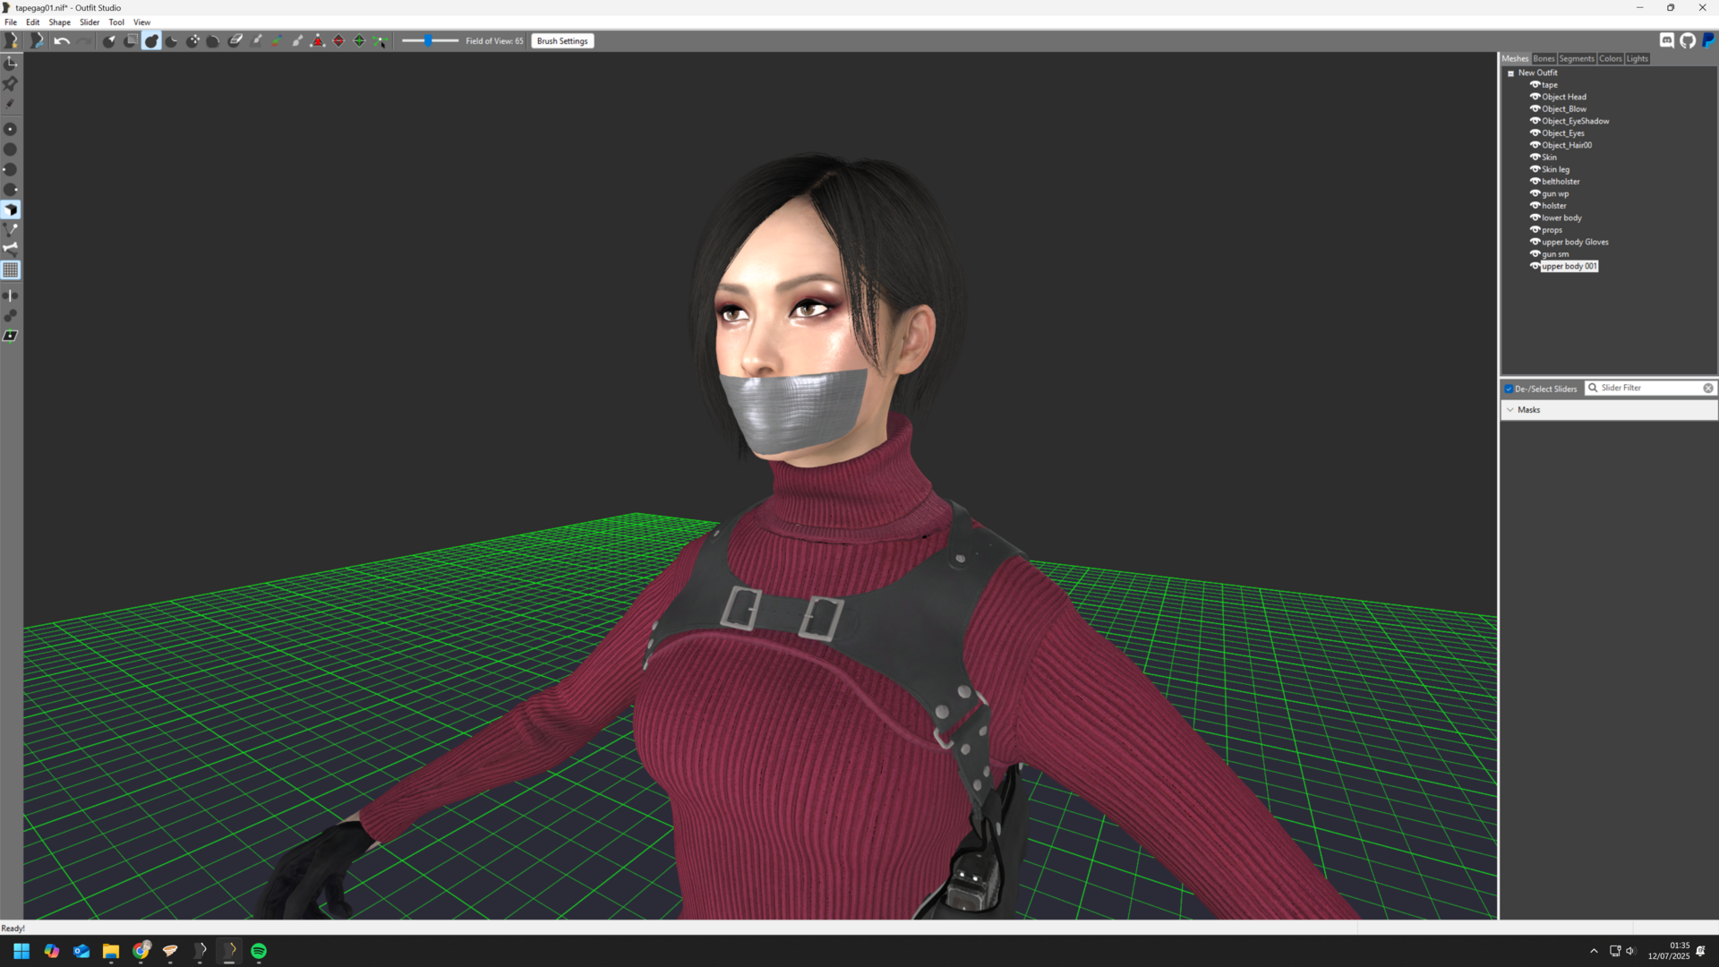Viewport: 1719px width, 967px height.
Task: Choose the Select tool with arrow cursor
Action: coord(109,41)
